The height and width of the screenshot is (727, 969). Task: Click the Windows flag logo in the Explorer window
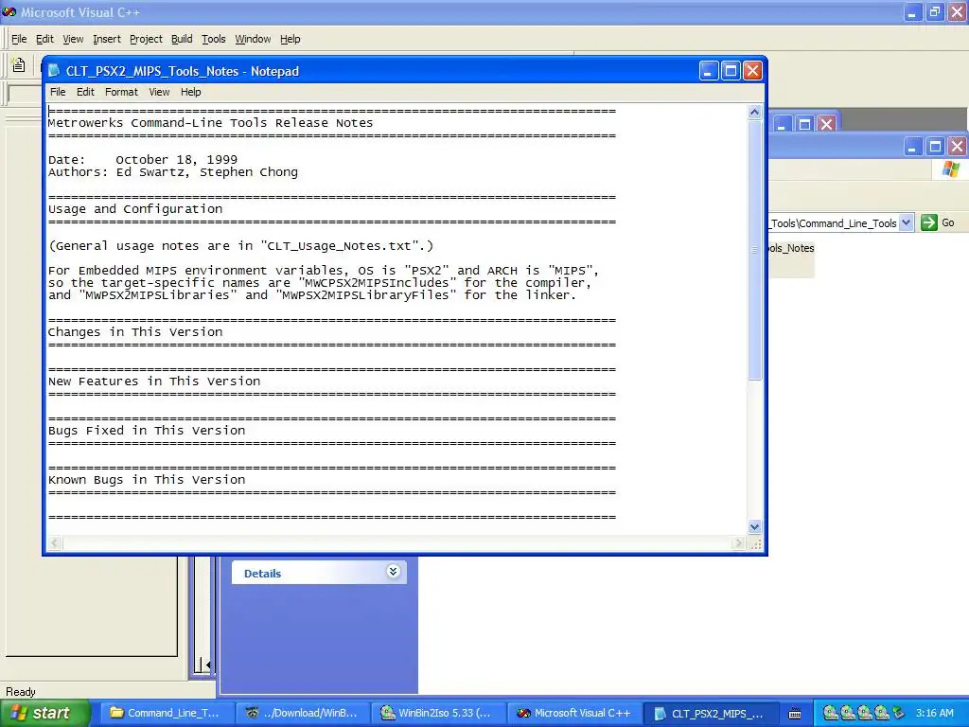click(951, 168)
